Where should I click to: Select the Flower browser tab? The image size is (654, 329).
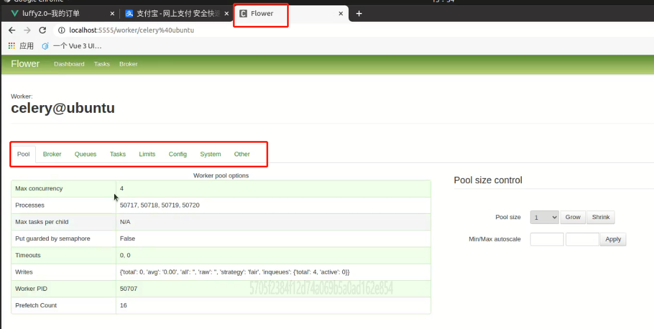(291, 14)
